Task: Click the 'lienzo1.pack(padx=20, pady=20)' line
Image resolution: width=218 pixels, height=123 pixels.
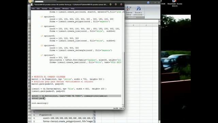Action: pos(48,91)
